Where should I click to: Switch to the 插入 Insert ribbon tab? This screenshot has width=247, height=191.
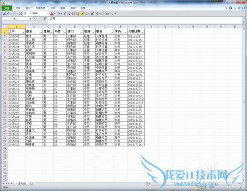pyautogui.click(x=28, y=8)
